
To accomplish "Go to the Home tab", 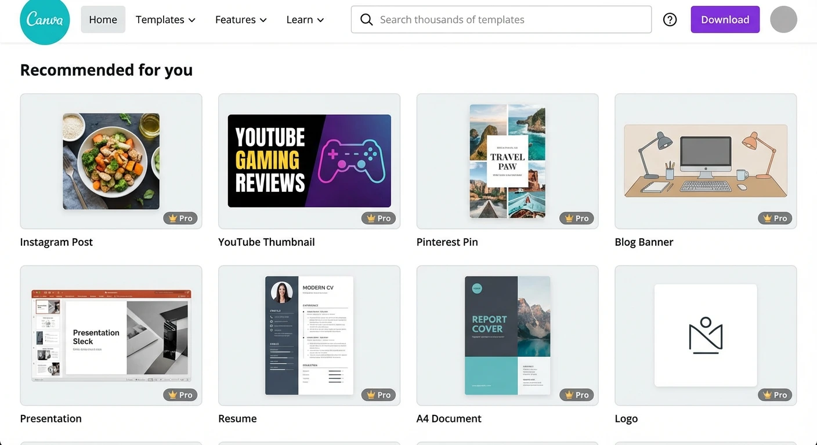I will 103,20.
